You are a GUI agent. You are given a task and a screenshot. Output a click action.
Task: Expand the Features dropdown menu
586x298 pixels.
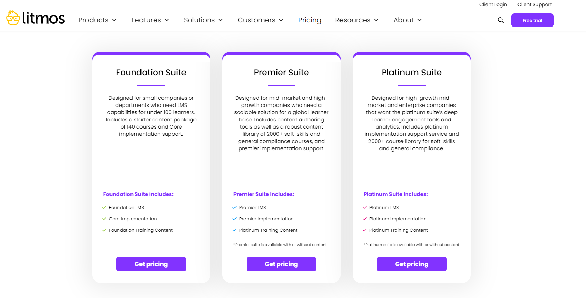pos(150,20)
